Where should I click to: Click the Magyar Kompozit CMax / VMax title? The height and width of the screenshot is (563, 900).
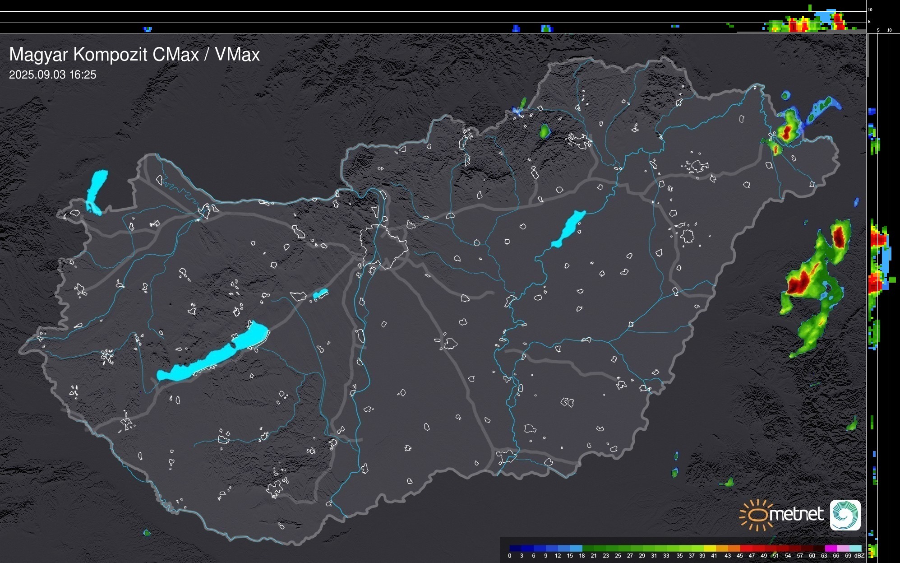click(x=134, y=55)
